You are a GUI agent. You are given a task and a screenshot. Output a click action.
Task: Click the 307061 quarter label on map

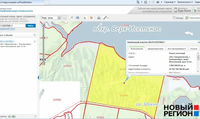(x=176, y=79)
